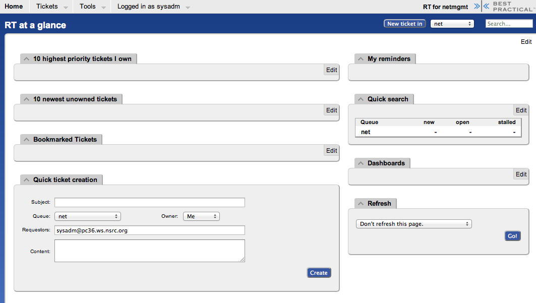Click the 'New ticket in' button
Viewport: 536px width, 303px height.
click(404, 24)
